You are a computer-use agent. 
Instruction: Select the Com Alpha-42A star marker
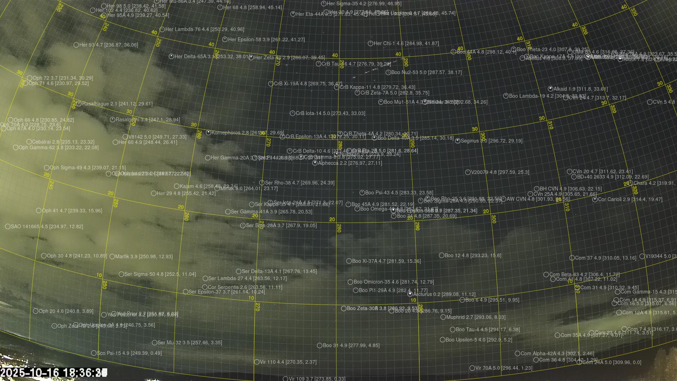[518, 353]
